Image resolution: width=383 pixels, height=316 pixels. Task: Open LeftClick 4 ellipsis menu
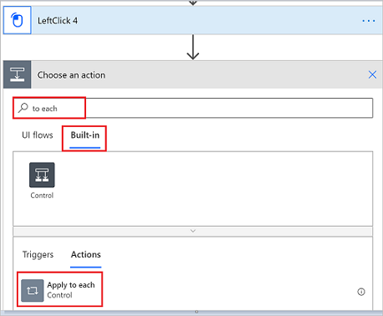pyautogui.click(x=369, y=21)
